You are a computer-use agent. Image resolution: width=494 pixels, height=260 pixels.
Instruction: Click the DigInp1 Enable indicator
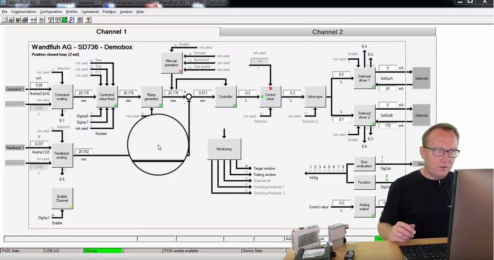coord(53,215)
